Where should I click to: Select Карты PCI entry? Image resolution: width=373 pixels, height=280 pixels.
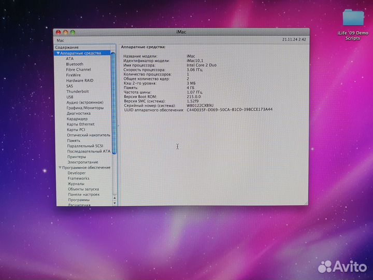76,130
